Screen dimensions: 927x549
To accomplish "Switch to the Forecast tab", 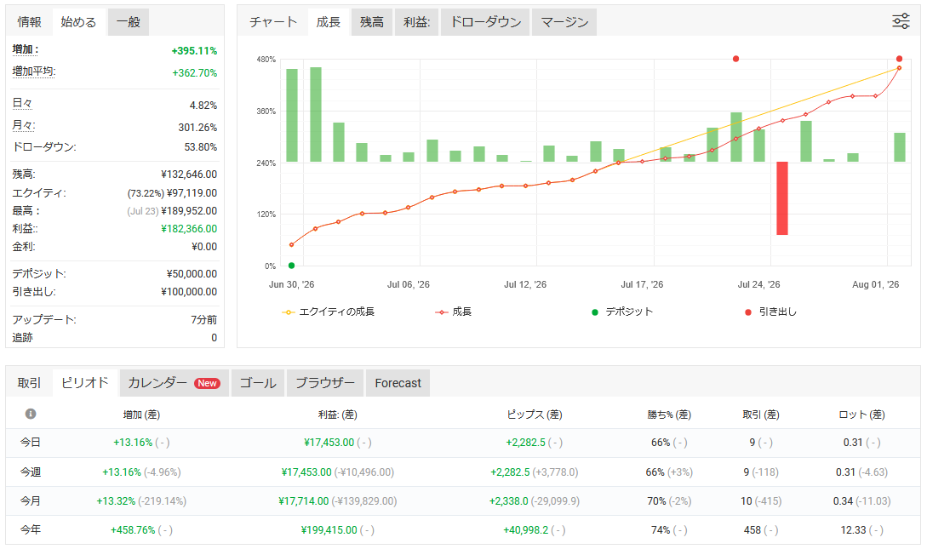I will (398, 383).
